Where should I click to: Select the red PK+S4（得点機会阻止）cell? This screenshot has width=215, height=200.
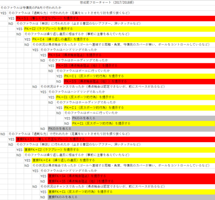pos(131,55)
